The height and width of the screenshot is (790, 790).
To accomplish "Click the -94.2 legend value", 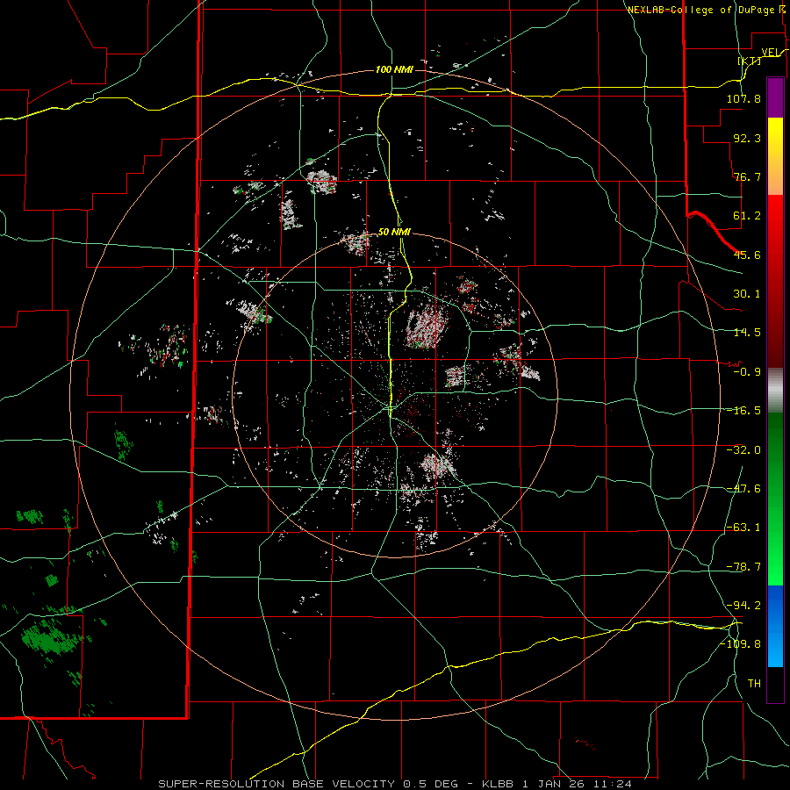I will pos(743,605).
